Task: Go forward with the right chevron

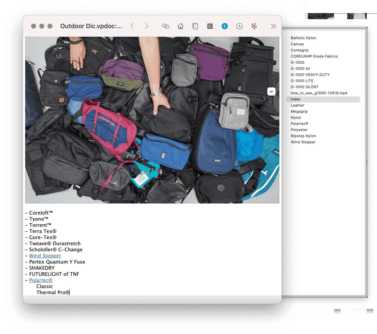Action: [146, 26]
